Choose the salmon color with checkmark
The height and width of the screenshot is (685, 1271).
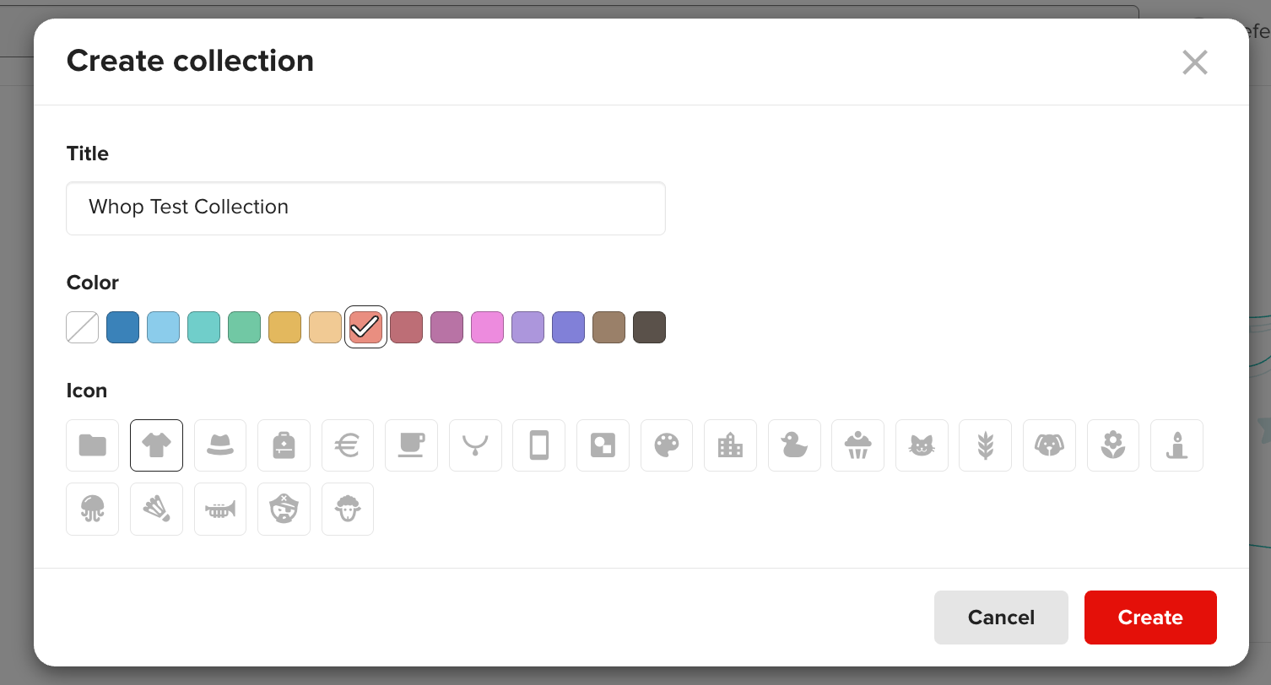[x=365, y=326]
